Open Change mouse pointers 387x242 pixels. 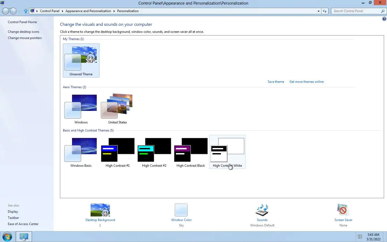coord(25,38)
